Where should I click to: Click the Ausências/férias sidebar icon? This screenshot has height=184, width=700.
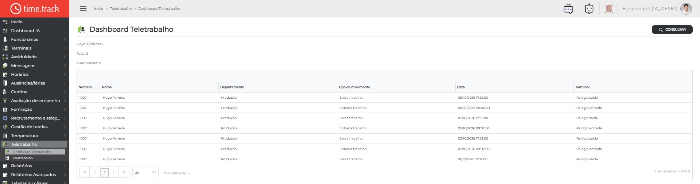point(5,83)
